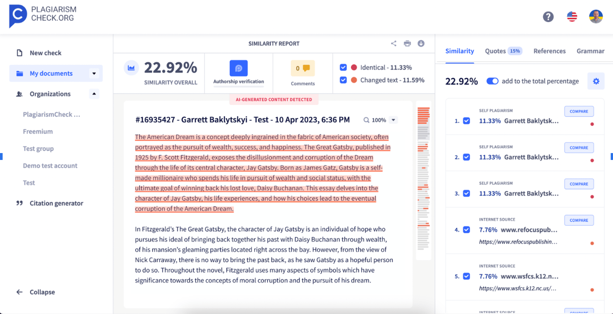Share the similarity report
Image resolution: width=613 pixels, height=314 pixels.
coord(394,43)
